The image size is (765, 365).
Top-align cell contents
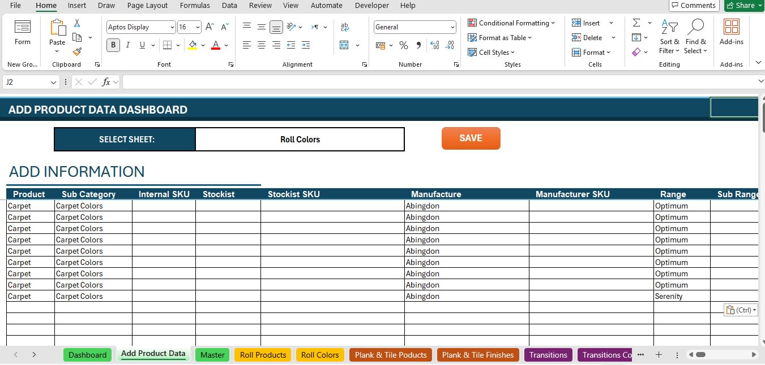[247, 27]
